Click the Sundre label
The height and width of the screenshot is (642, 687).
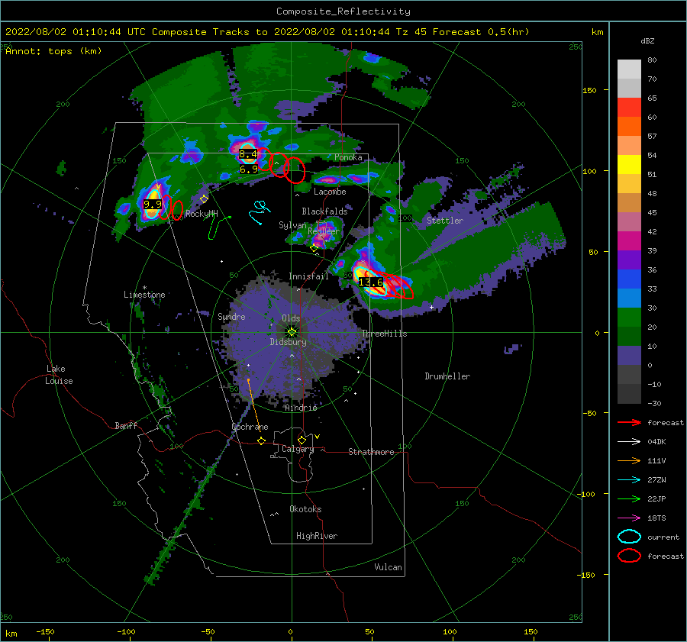[x=231, y=317]
